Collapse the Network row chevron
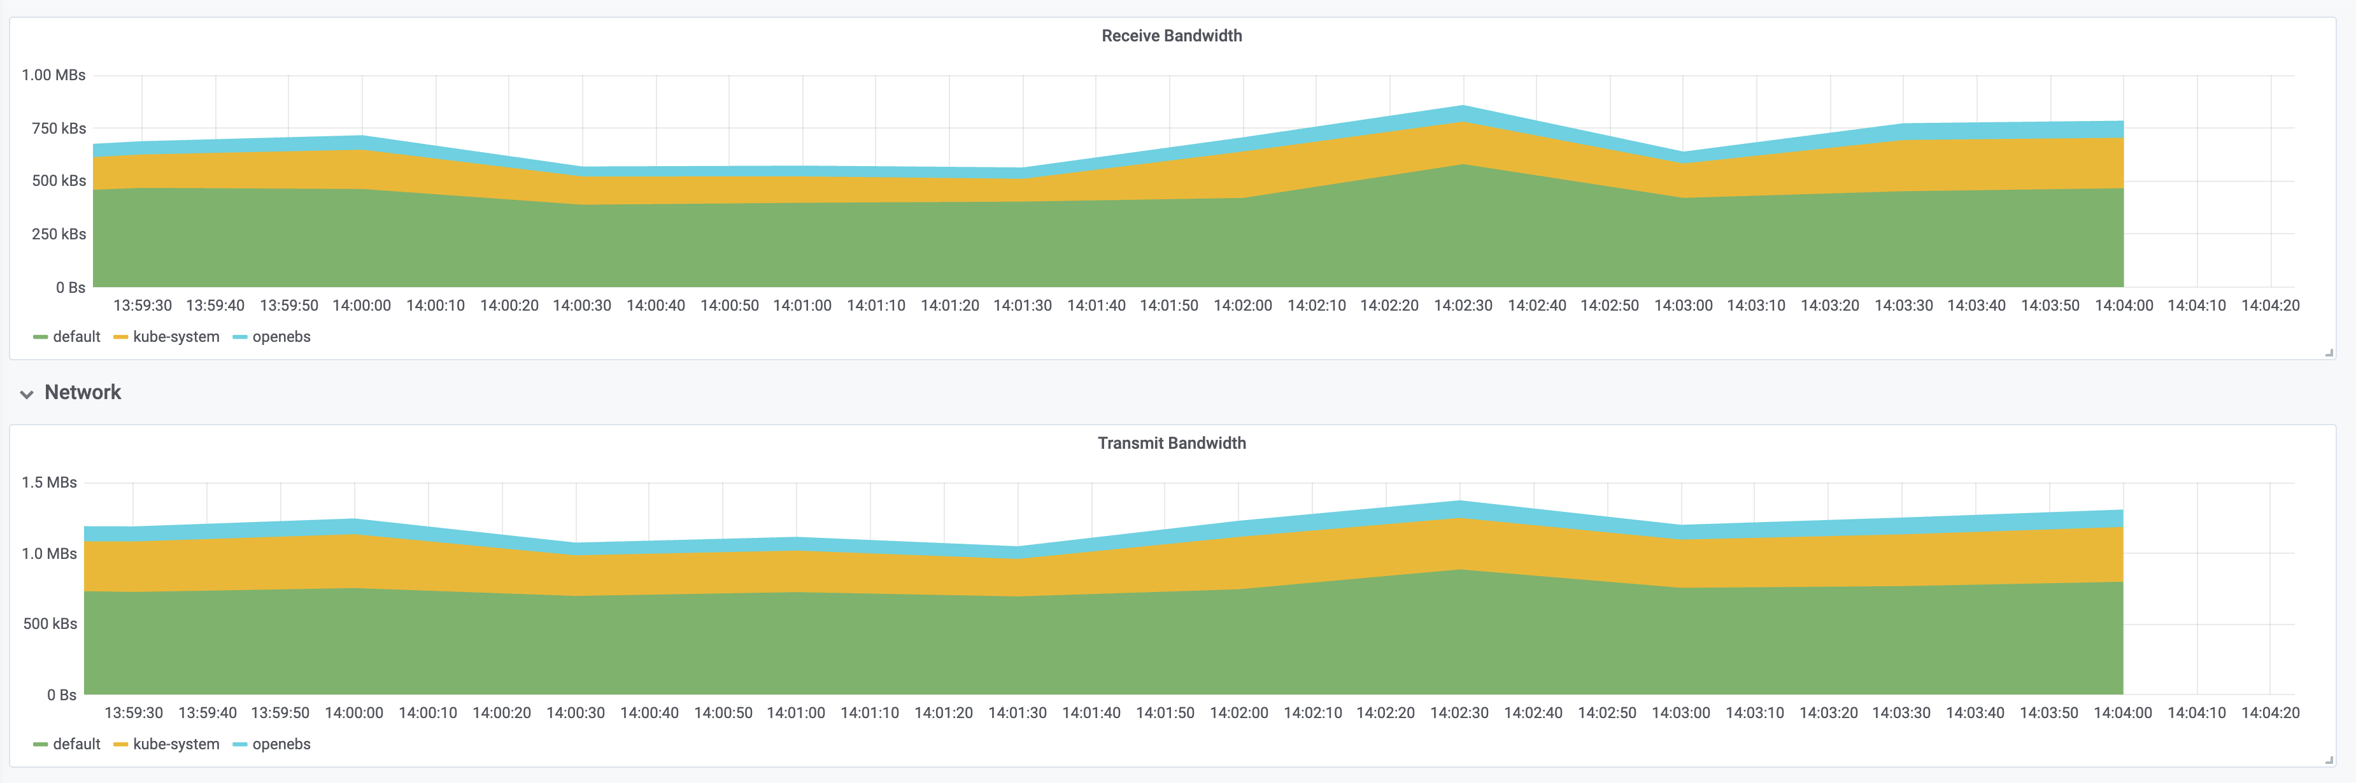The height and width of the screenshot is (783, 2356). pos(27,393)
